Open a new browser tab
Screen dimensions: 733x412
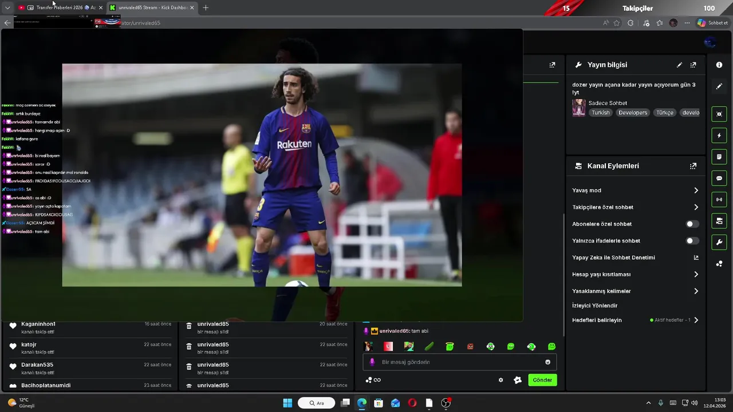click(x=206, y=8)
